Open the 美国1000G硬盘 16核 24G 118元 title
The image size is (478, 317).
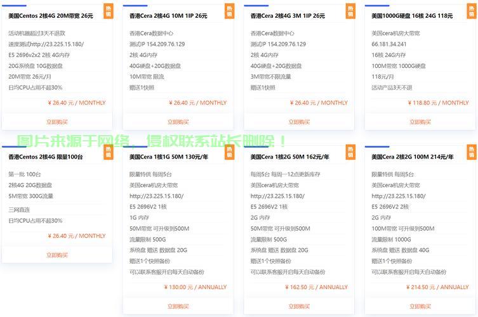coord(412,16)
